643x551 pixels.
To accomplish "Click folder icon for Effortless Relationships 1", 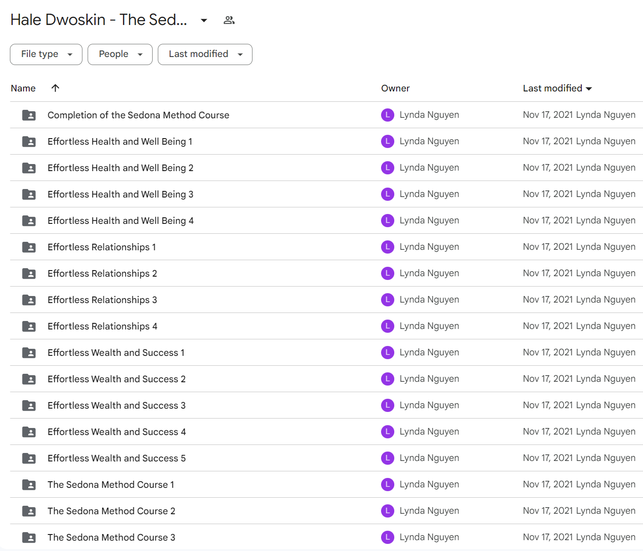I will [x=29, y=247].
